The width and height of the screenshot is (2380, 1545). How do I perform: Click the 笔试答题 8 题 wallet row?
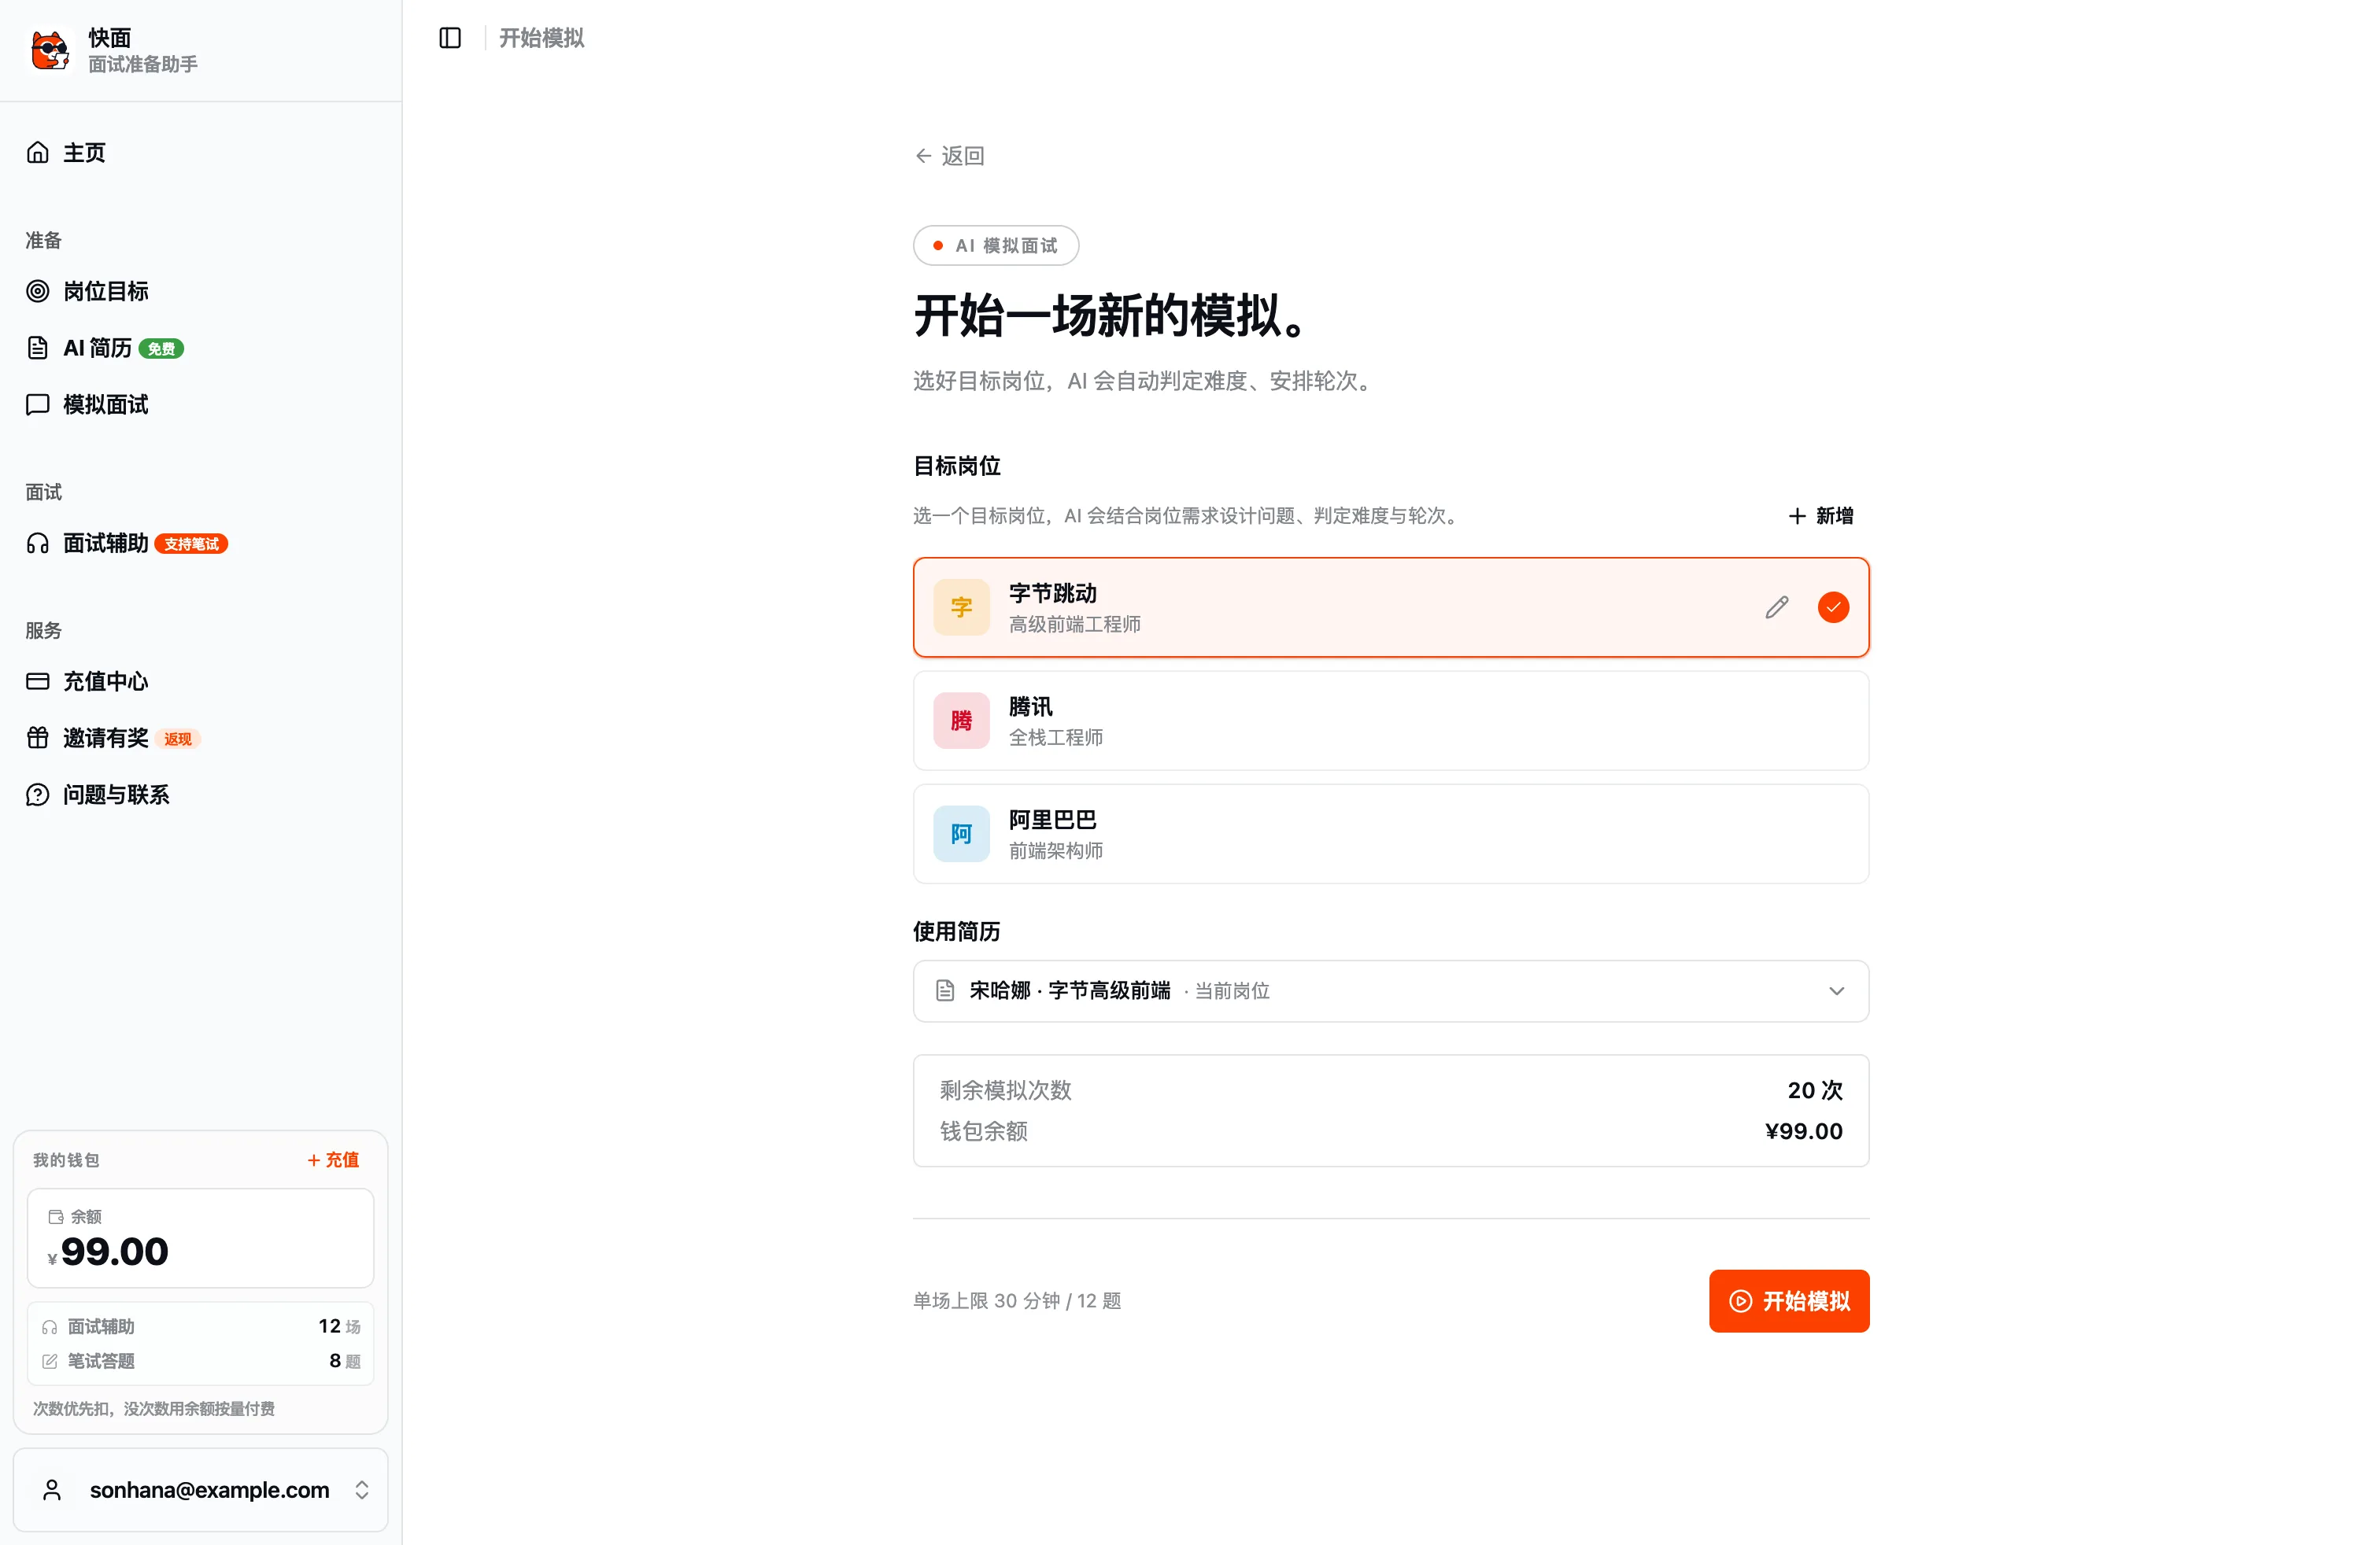point(200,1361)
